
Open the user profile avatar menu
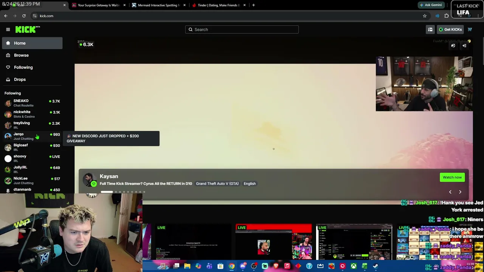click(470, 29)
